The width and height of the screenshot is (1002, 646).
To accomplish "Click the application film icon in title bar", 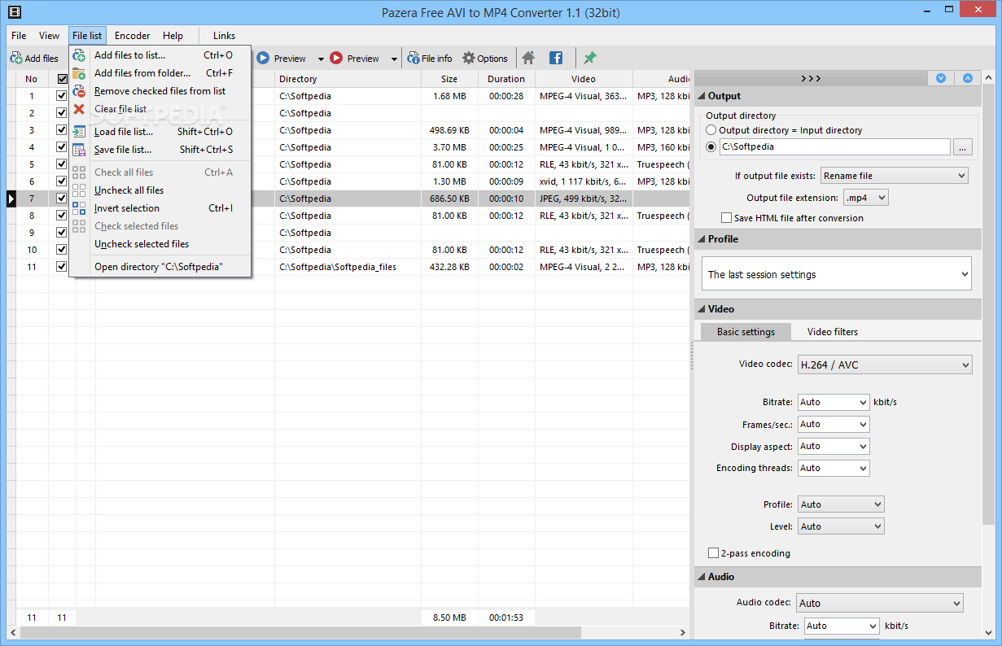I will tap(14, 12).
